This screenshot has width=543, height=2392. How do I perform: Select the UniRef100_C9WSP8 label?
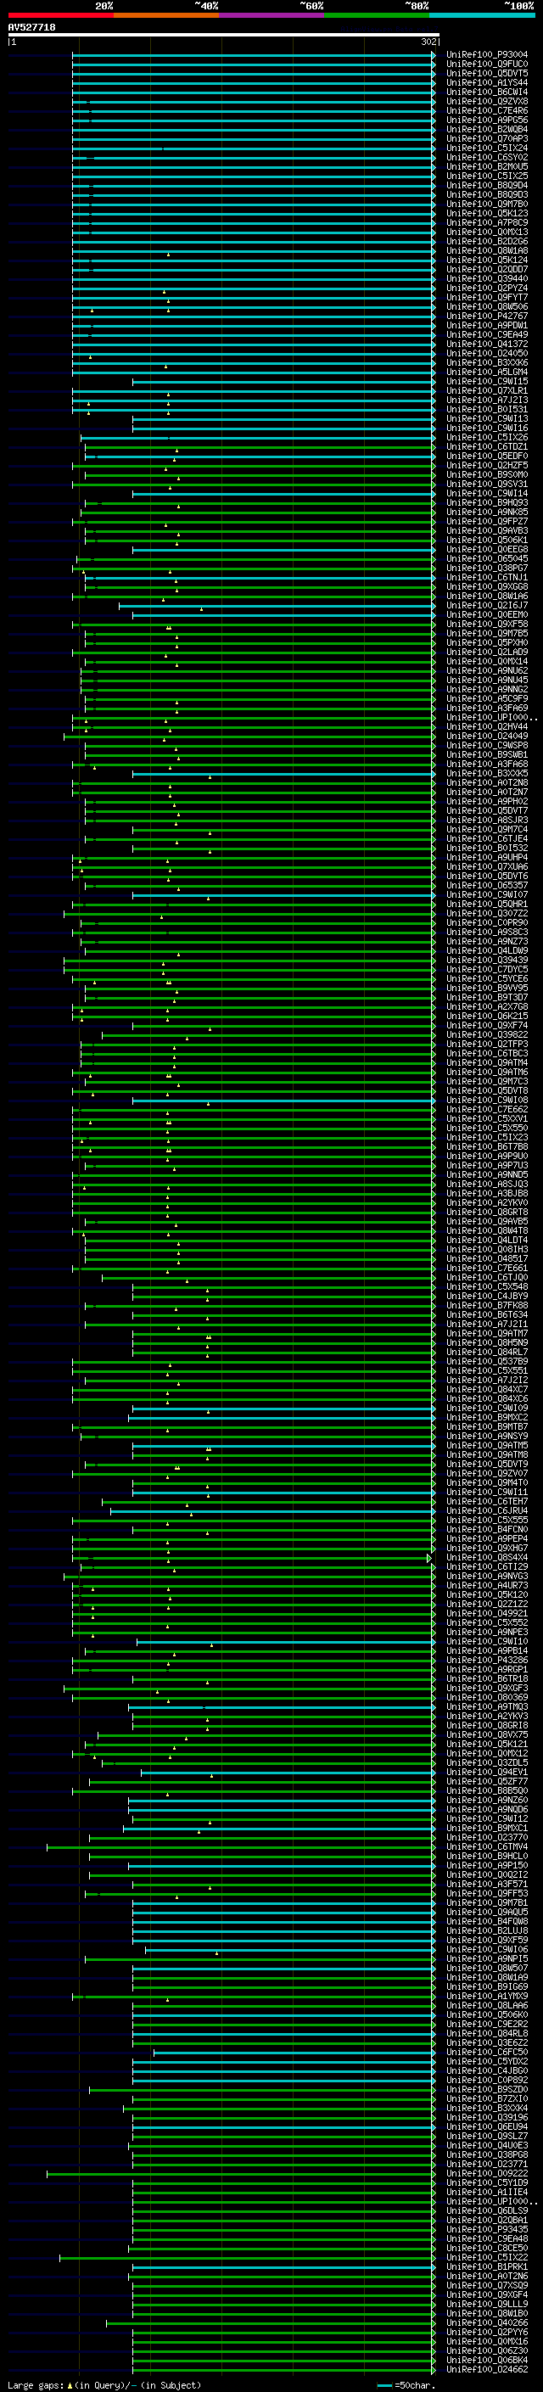[486, 746]
